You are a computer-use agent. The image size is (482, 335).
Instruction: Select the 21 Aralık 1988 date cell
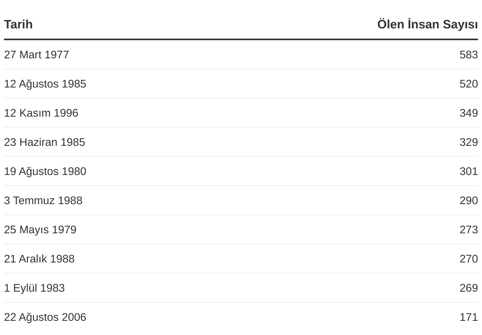coord(39,259)
